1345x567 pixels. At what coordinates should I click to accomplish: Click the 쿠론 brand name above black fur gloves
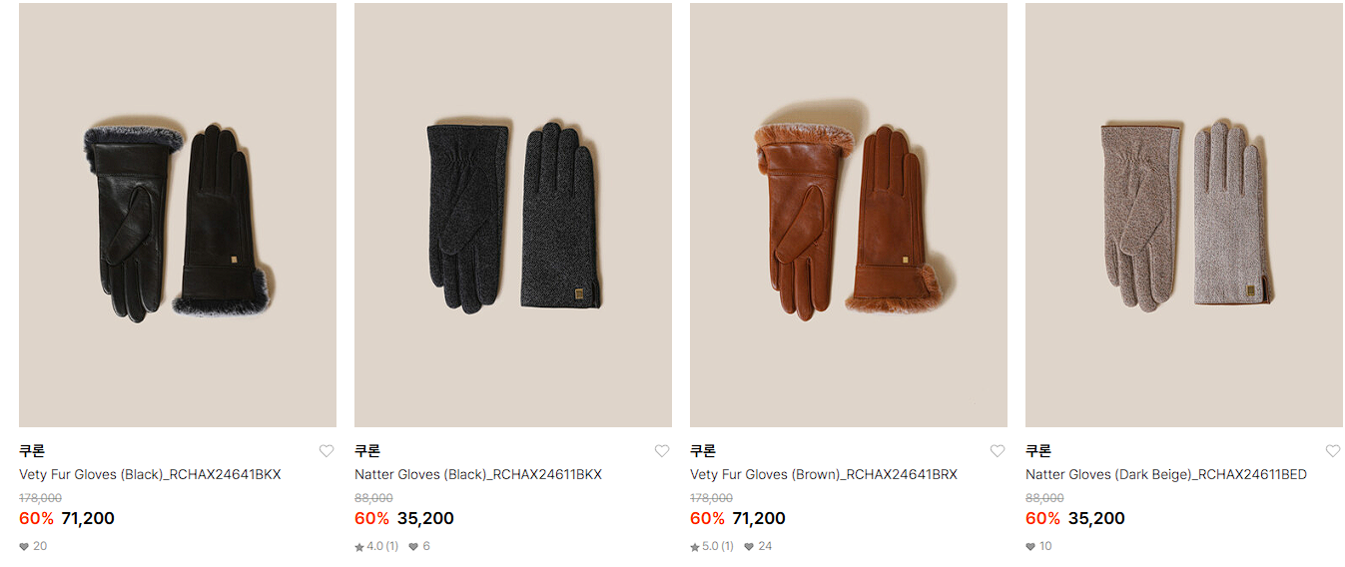pyautogui.click(x=32, y=451)
